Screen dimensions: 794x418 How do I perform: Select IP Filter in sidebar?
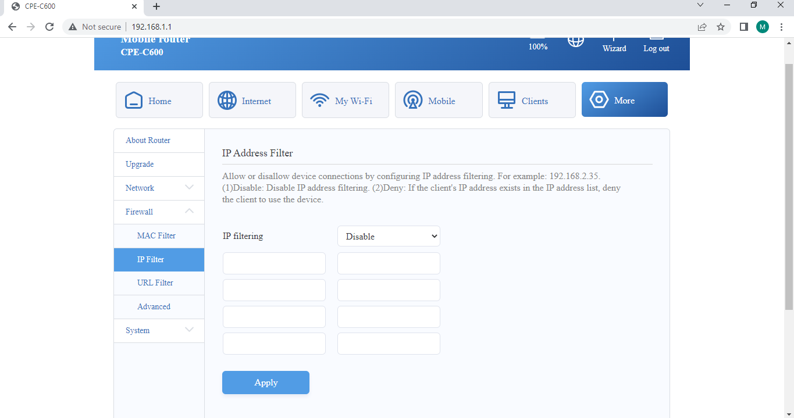point(159,260)
